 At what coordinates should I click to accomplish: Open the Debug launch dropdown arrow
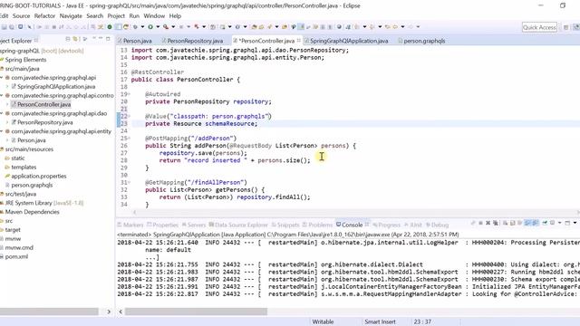click(x=142, y=27)
